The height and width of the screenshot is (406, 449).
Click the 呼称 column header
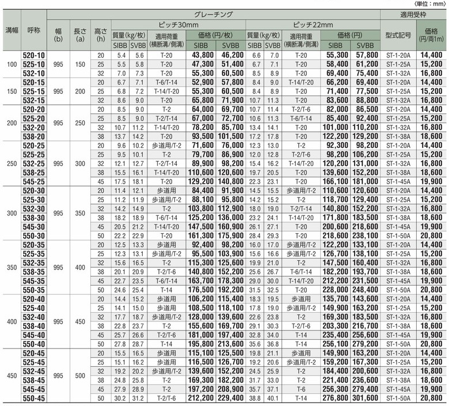(x=34, y=30)
